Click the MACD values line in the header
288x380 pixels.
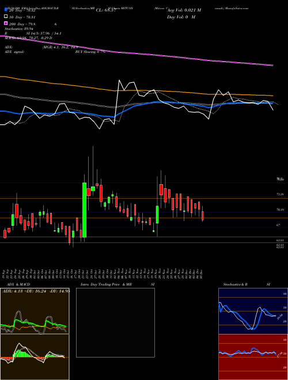point(28,38)
